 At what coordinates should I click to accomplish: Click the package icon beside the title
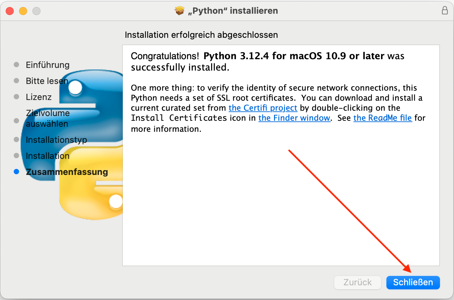pyautogui.click(x=180, y=11)
